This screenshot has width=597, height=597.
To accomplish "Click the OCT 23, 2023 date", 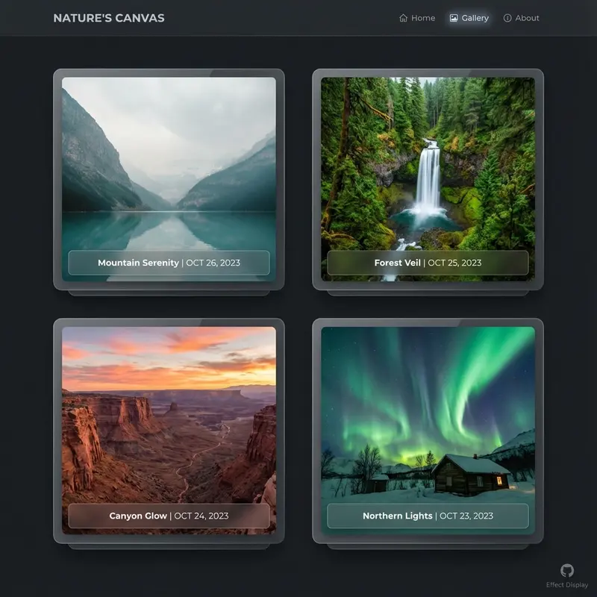I will point(466,516).
